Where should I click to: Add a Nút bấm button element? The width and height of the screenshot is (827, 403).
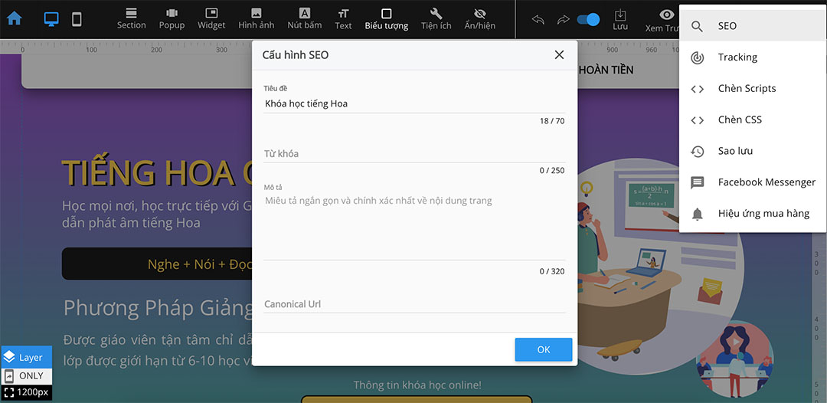[304, 19]
